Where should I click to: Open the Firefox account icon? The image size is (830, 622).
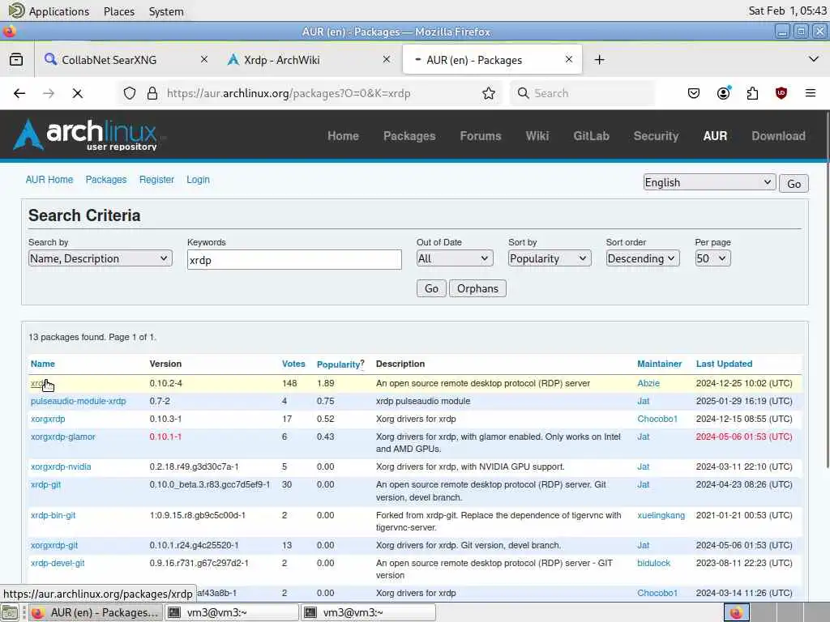tap(723, 94)
